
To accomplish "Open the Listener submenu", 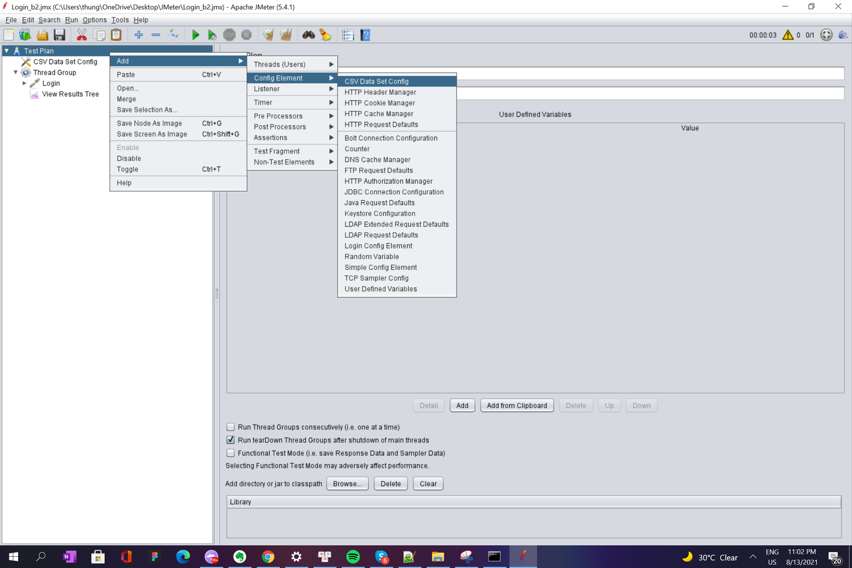I will (292, 89).
